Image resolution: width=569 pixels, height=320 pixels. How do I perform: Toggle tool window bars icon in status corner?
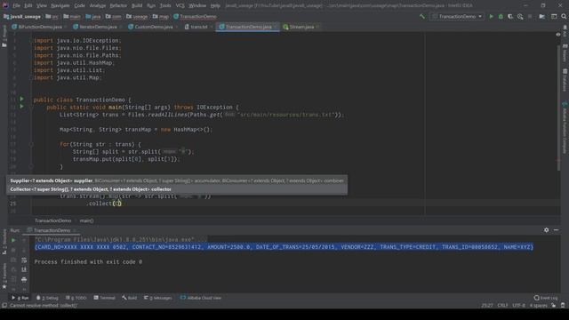coord(4,306)
